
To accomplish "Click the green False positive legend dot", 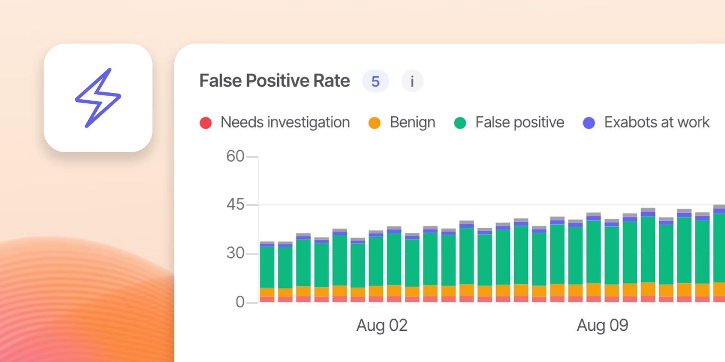I will (460, 123).
